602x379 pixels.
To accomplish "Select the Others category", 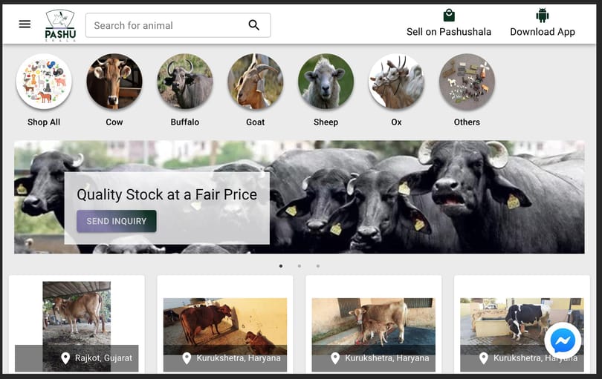I will pyautogui.click(x=467, y=82).
